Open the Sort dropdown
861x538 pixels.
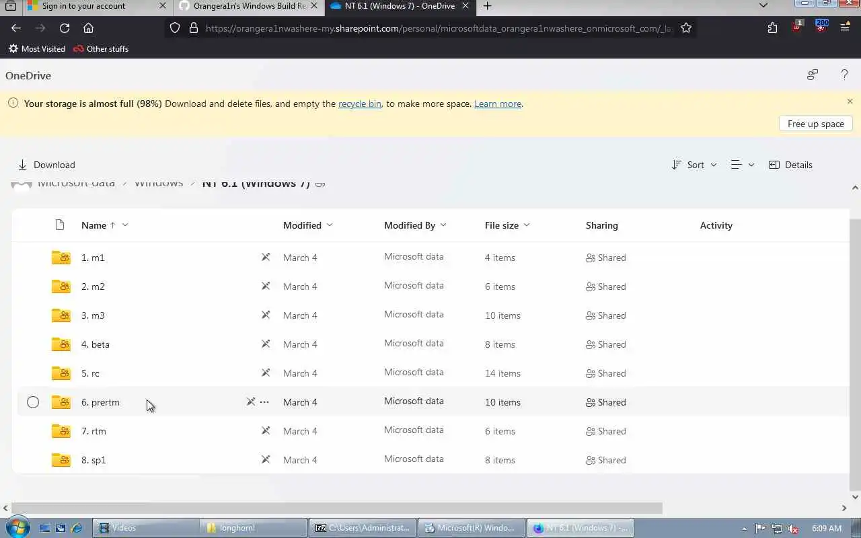[x=694, y=165]
